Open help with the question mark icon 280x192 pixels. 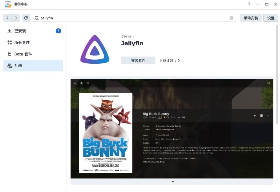click(249, 4)
